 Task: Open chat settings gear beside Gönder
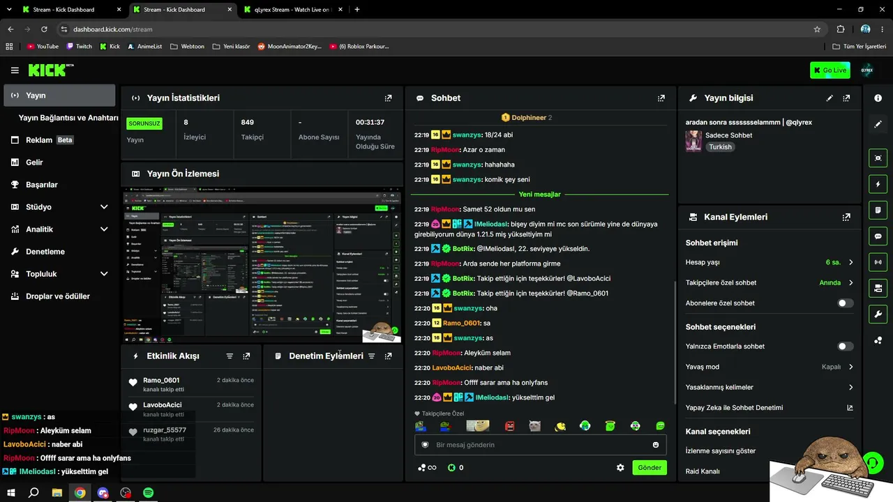click(620, 468)
